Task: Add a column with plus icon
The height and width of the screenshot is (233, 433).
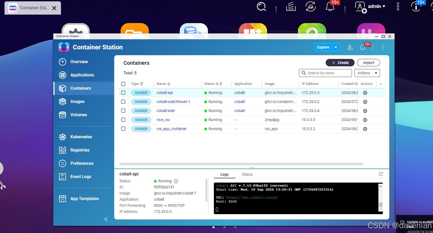Action: click(x=381, y=84)
